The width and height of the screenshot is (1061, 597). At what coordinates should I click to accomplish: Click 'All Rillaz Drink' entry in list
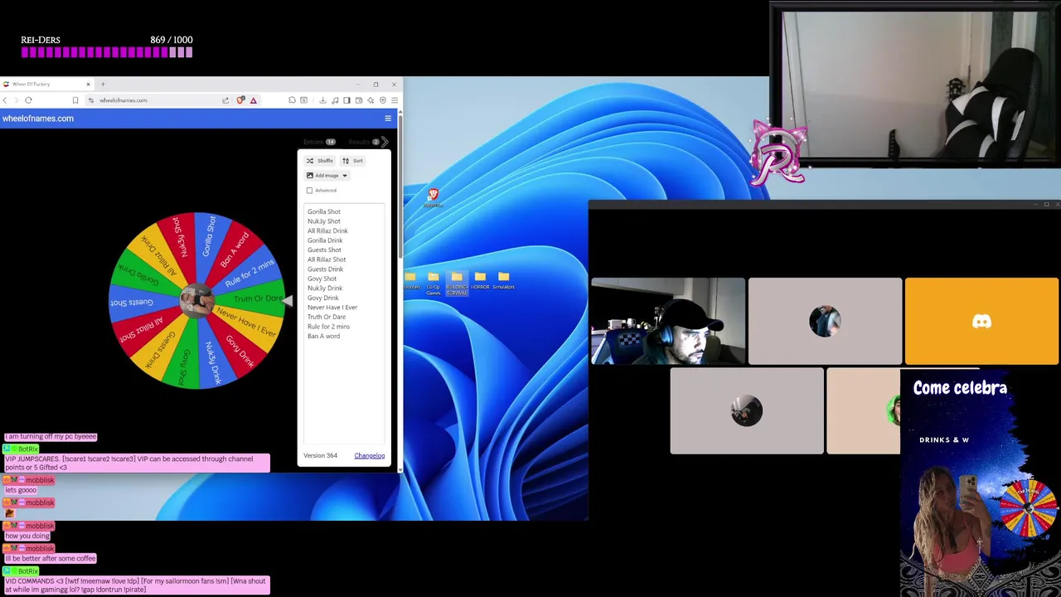pyautogui.click(x=327, y=231)
